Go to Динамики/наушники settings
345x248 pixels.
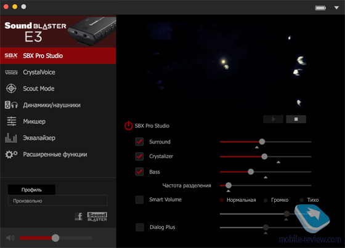58,105
